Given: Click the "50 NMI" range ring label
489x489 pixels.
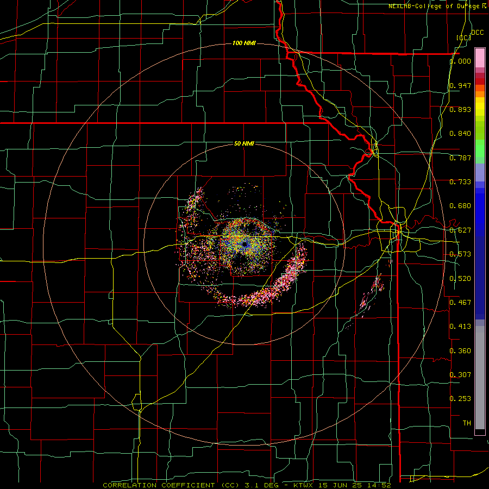Looking at the screenshot, I should tap(244, 143).
